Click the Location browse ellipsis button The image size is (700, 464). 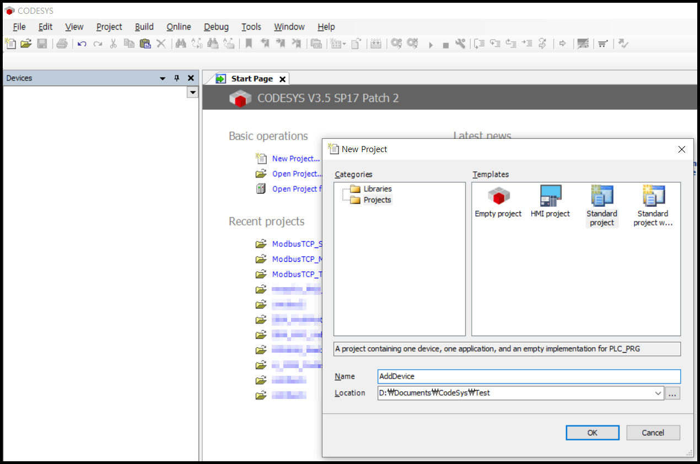coord(673,393)
